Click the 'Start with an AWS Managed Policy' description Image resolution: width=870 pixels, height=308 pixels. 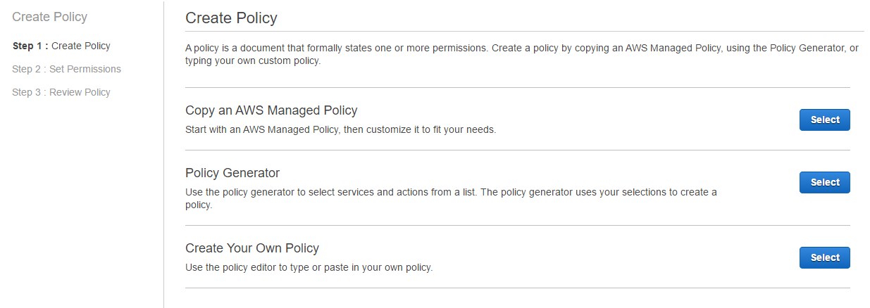pyautogui.click(x=341, y=130)
